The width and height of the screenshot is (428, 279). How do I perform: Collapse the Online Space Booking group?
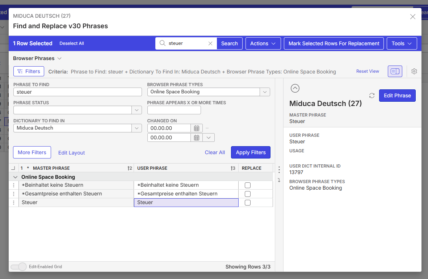click(15, 177)
